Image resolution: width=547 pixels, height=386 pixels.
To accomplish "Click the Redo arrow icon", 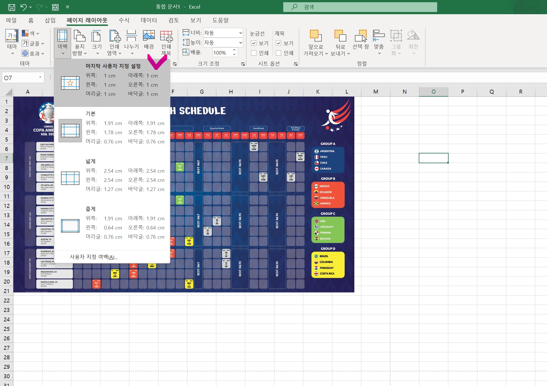I will pos(39,7).
